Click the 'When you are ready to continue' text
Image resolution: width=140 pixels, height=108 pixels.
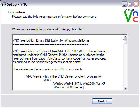[48, 29]
